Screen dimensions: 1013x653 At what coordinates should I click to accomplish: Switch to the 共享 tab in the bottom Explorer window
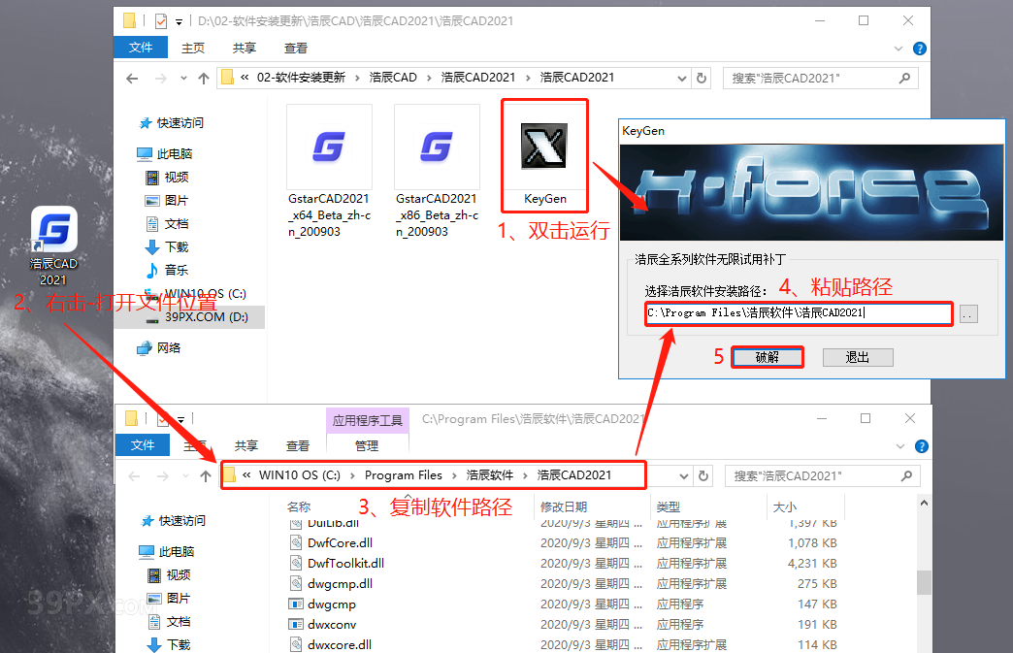[246, 445]
